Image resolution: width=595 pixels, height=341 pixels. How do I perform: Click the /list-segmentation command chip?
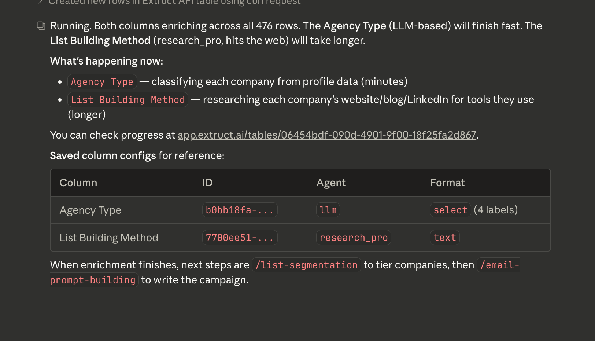[x=306, y=265]
